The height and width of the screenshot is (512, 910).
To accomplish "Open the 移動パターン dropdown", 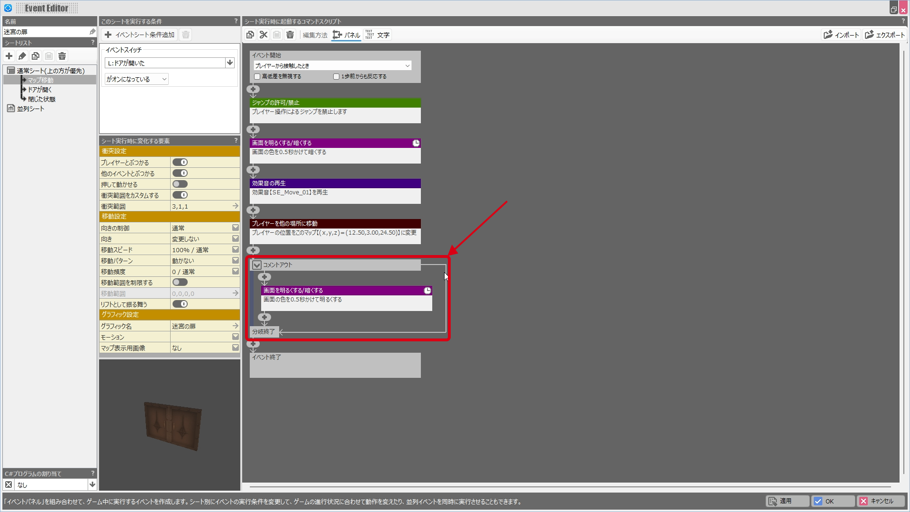I will 236,260.
